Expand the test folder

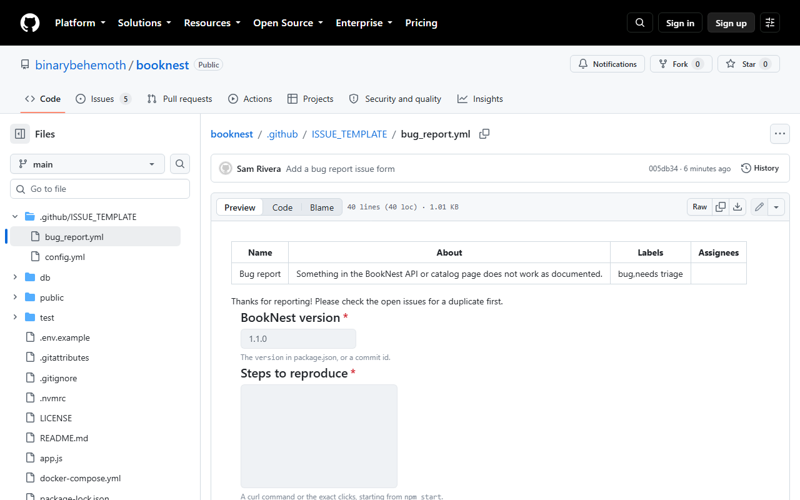[x=16, y=317]
